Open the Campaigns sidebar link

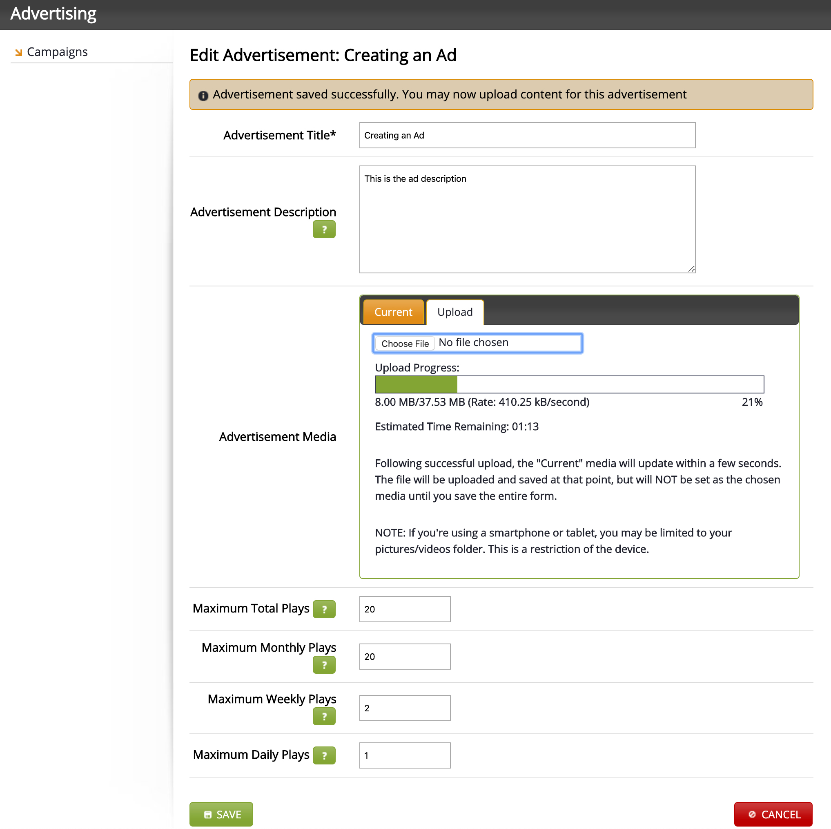[x=57, y=51]
